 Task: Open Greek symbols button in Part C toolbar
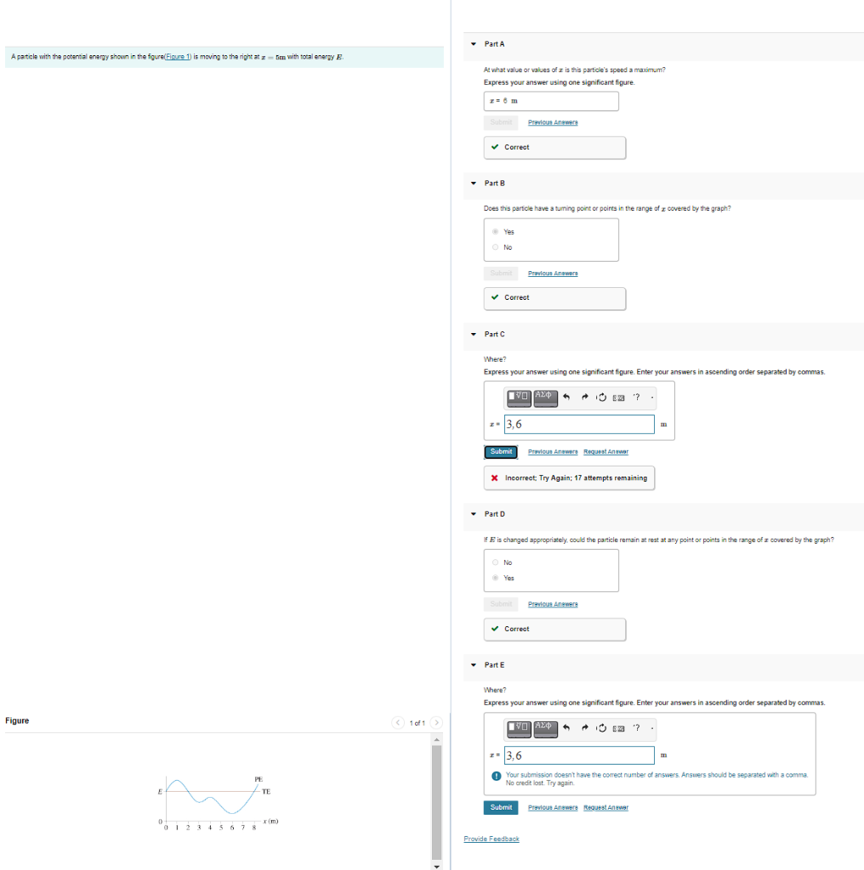(545, 398)
